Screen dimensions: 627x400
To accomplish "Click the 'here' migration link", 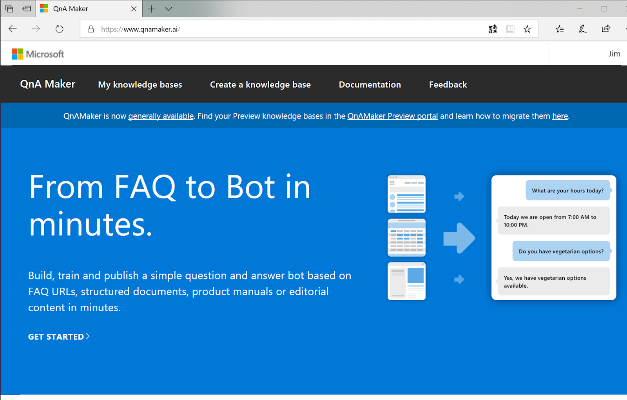I will point(560,116).
